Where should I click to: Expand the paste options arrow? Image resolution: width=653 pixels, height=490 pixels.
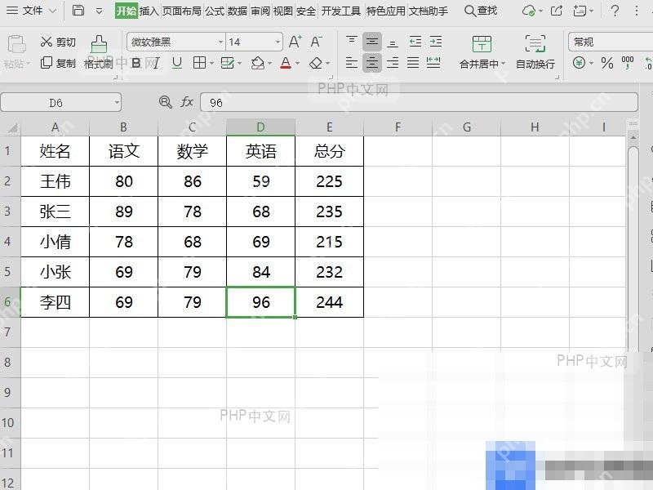tap(29, 64)
